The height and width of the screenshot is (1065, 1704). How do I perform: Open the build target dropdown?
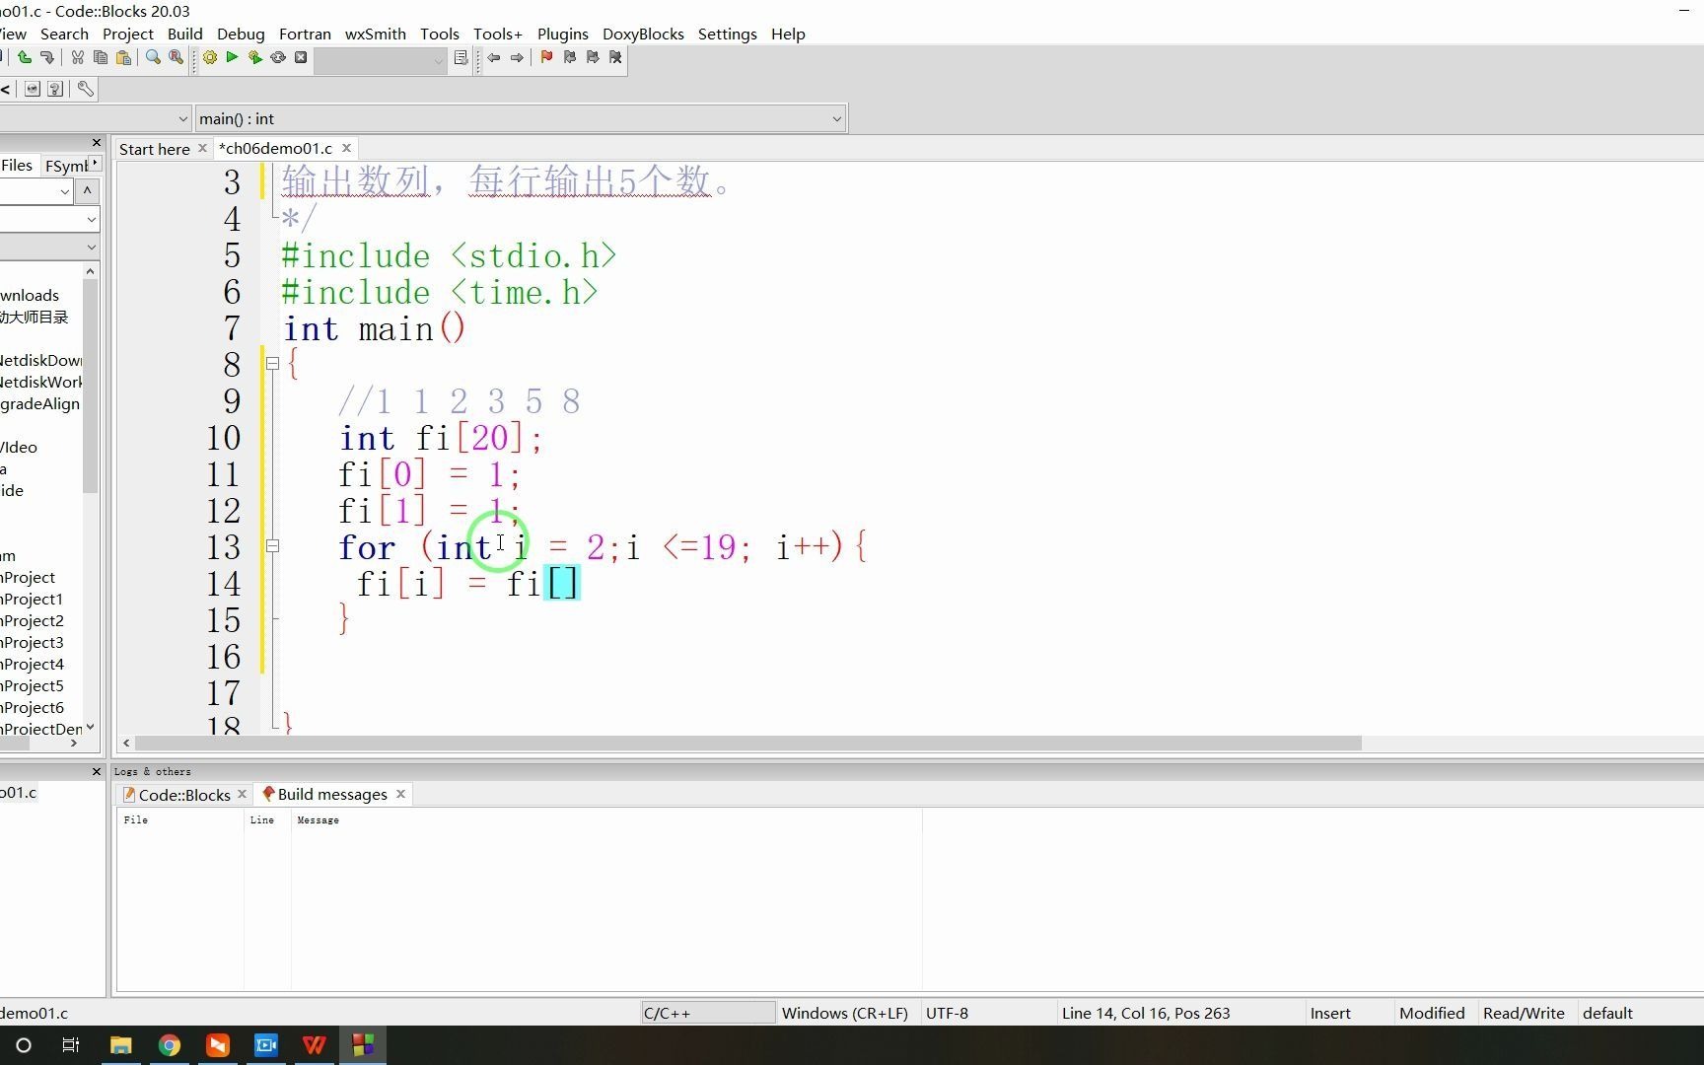pos(381,59)
